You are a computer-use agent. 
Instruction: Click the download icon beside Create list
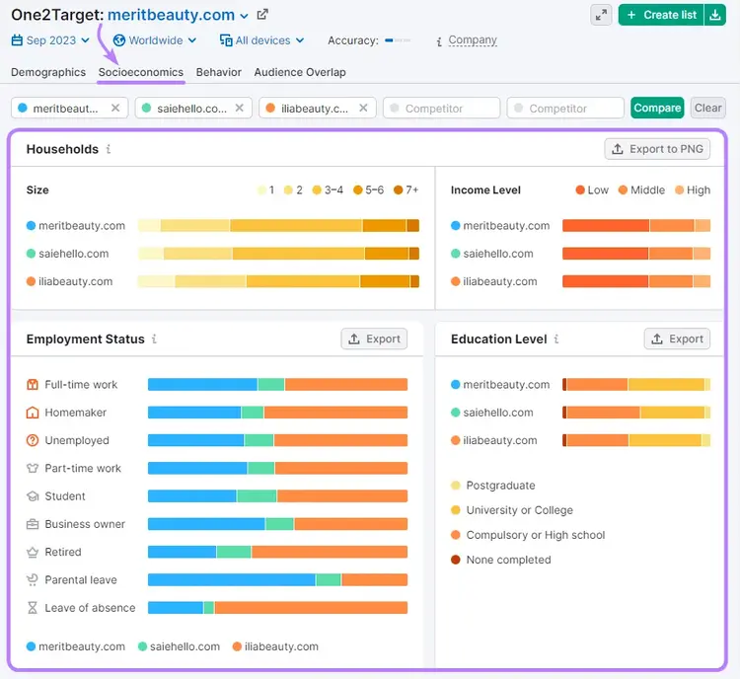715,15
